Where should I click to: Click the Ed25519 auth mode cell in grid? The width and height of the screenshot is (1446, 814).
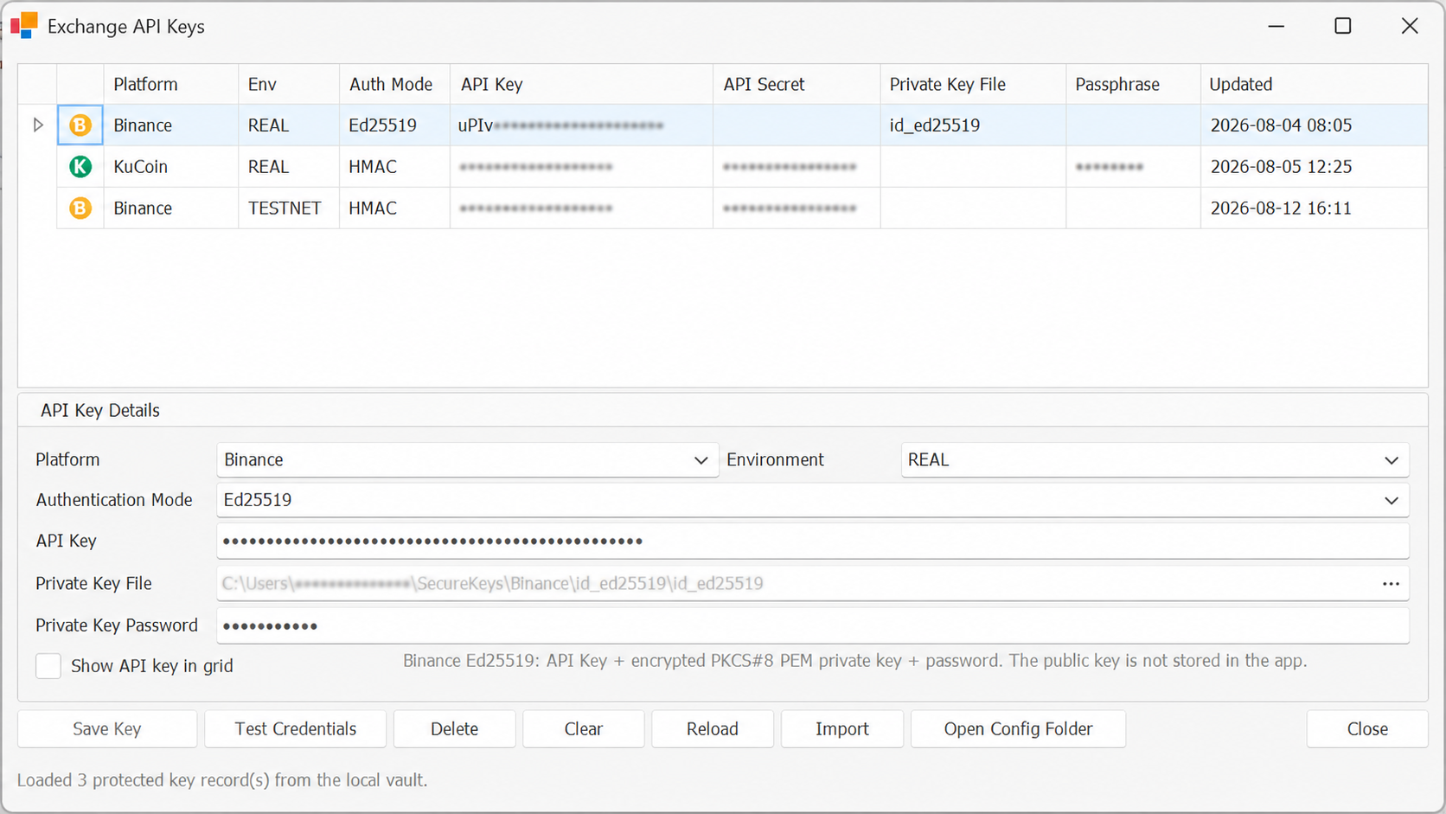click(394, 125)
